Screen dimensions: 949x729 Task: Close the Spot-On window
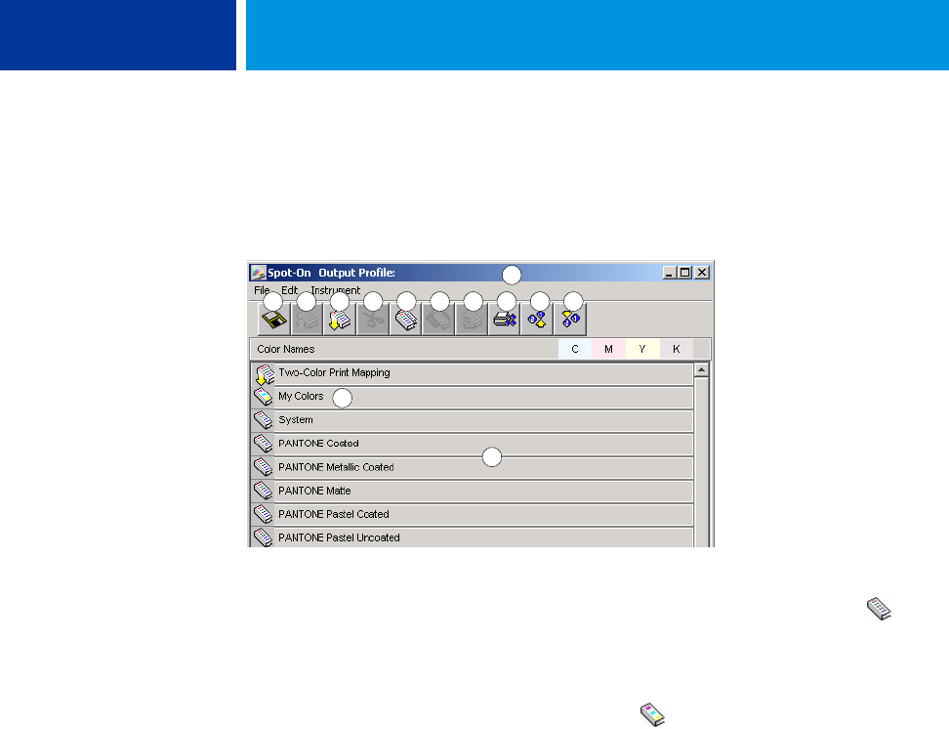point(702,273)
